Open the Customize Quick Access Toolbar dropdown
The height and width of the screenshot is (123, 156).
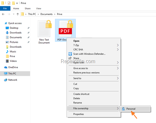click(17, 3)
